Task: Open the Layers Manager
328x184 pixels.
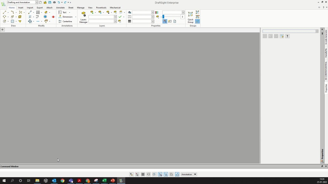Action: pos(83,17)
